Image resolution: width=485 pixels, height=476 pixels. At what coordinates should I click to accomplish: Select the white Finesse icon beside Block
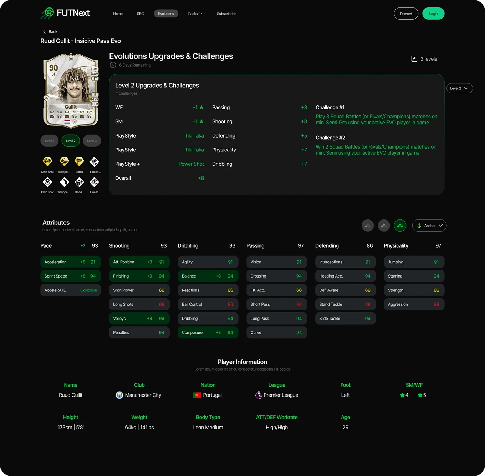(94, 162)
